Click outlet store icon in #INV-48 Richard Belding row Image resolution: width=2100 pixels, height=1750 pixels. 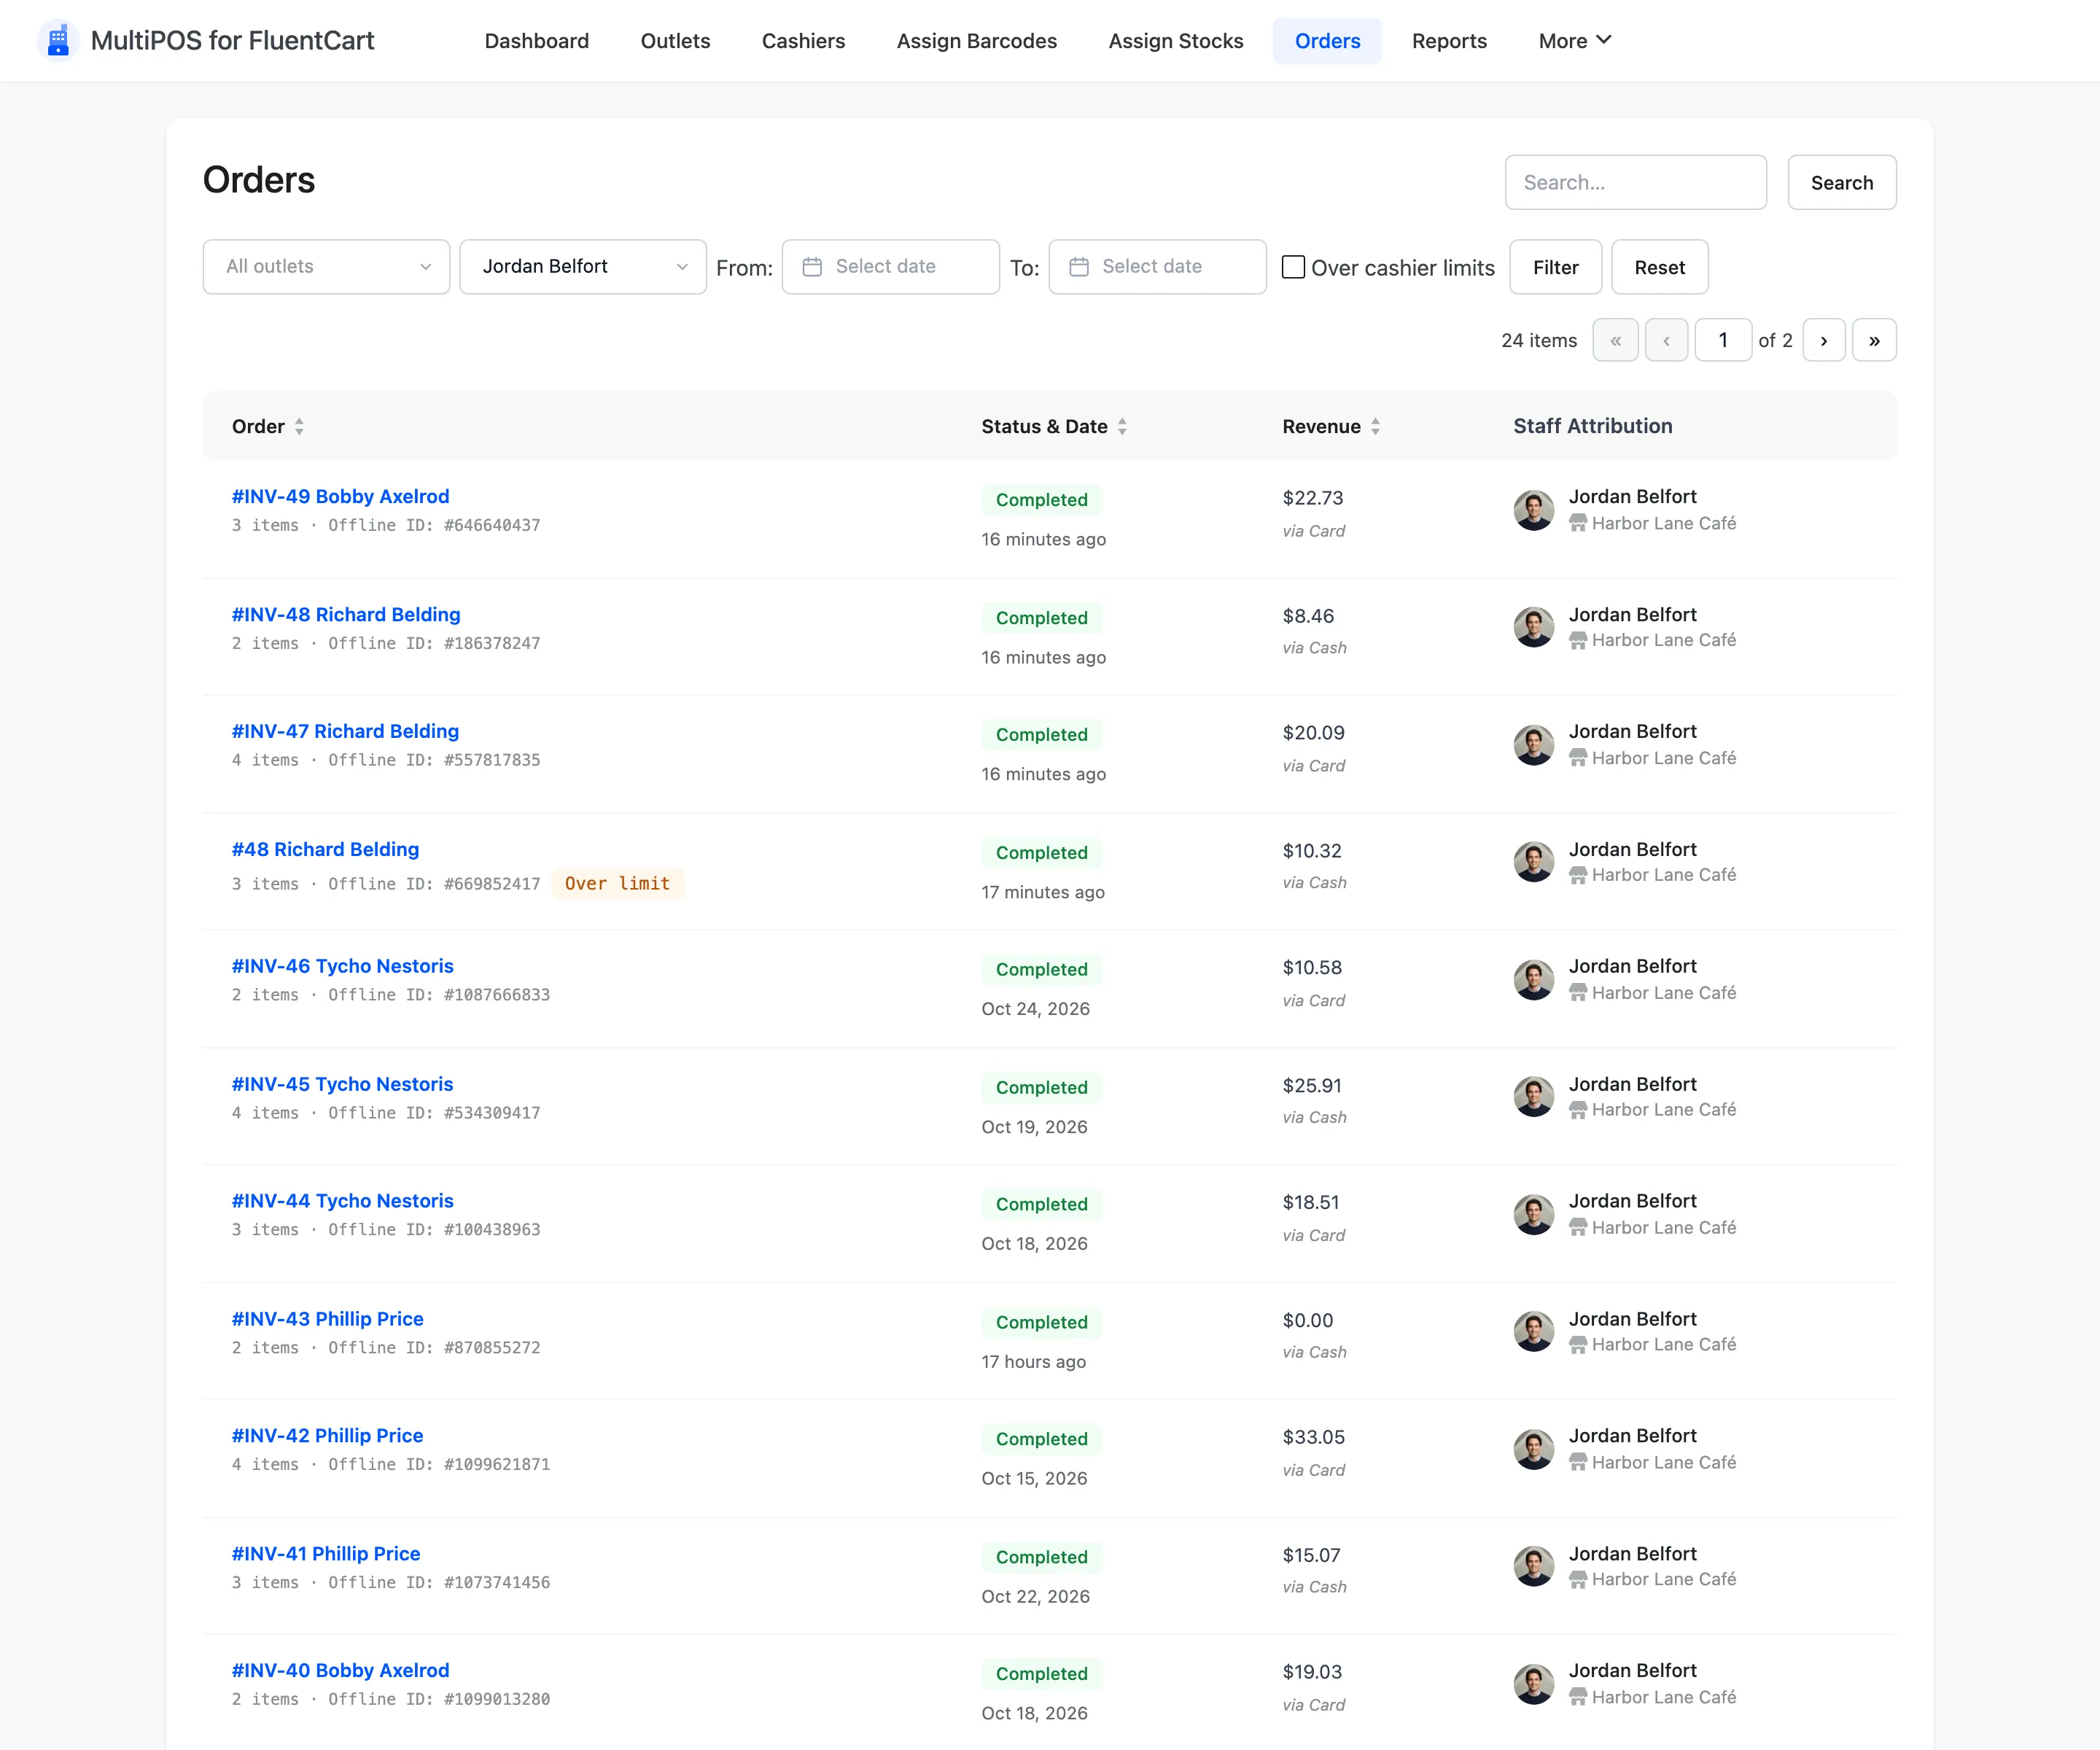pos(1578,640)
